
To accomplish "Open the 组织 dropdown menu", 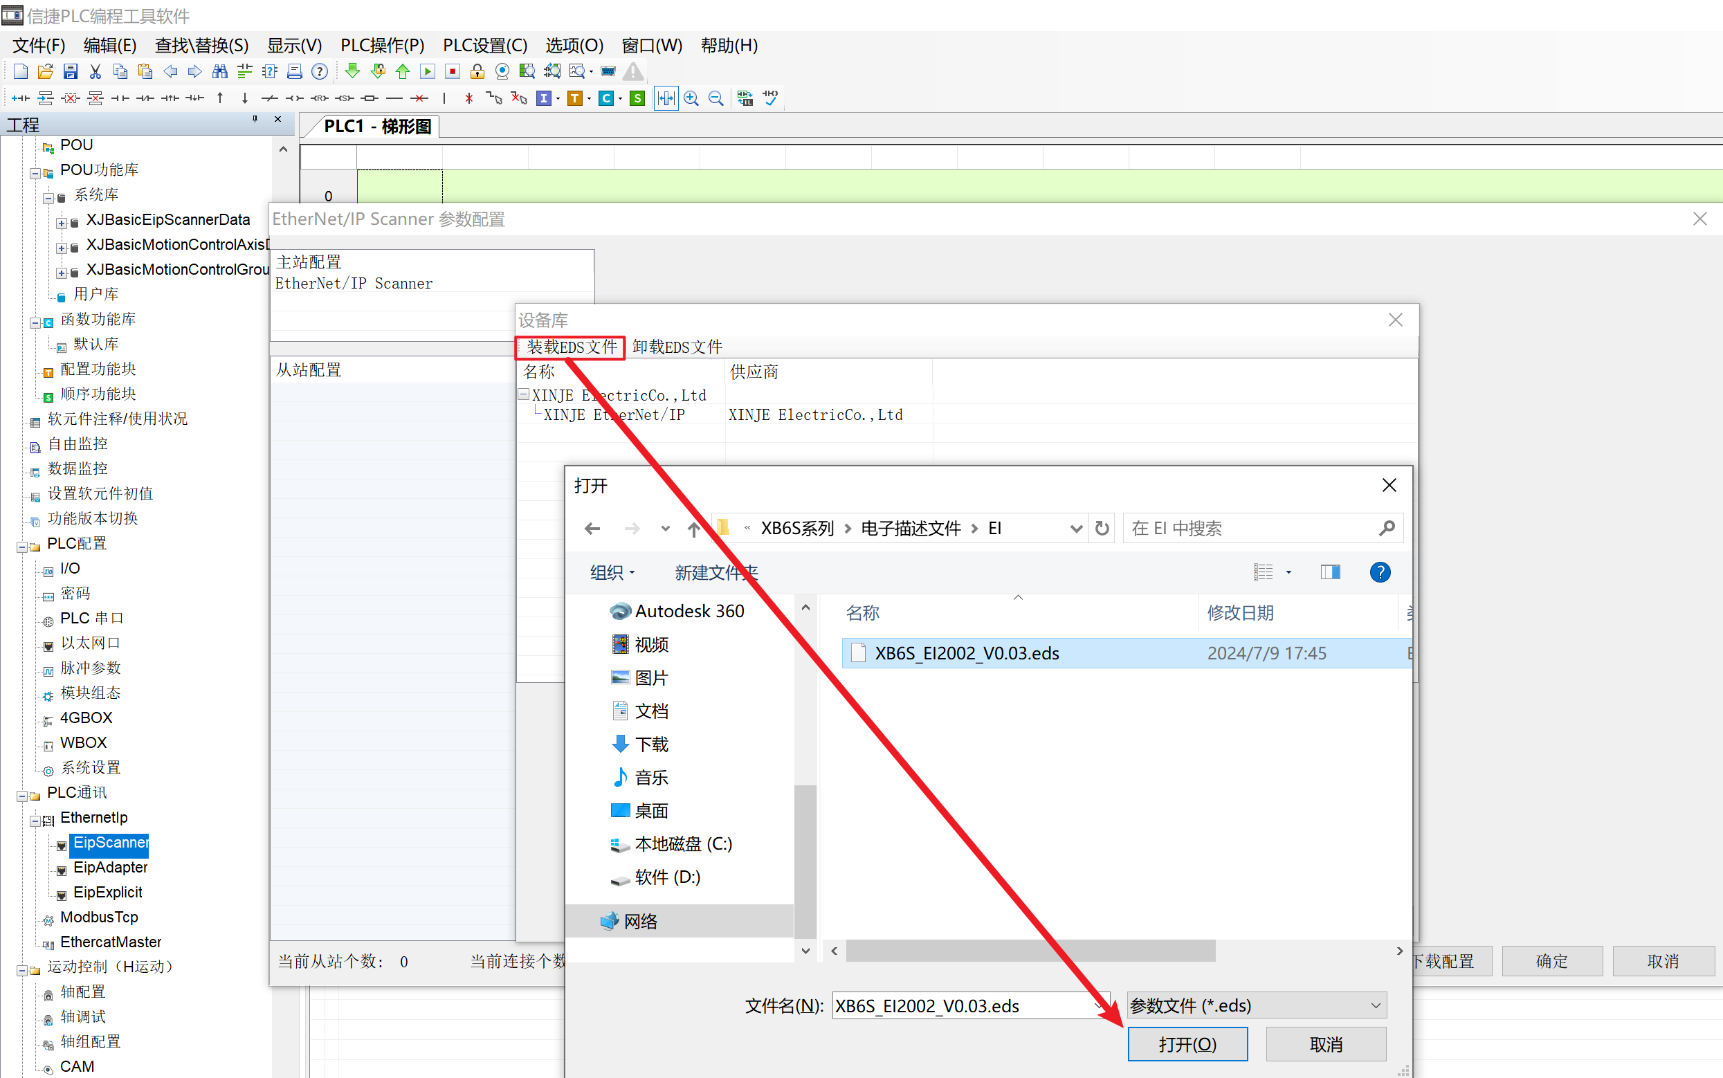I will click(x=612, y=572).
